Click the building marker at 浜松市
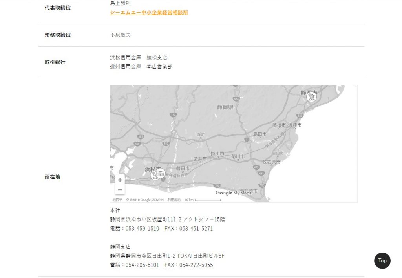 point(160,173)
